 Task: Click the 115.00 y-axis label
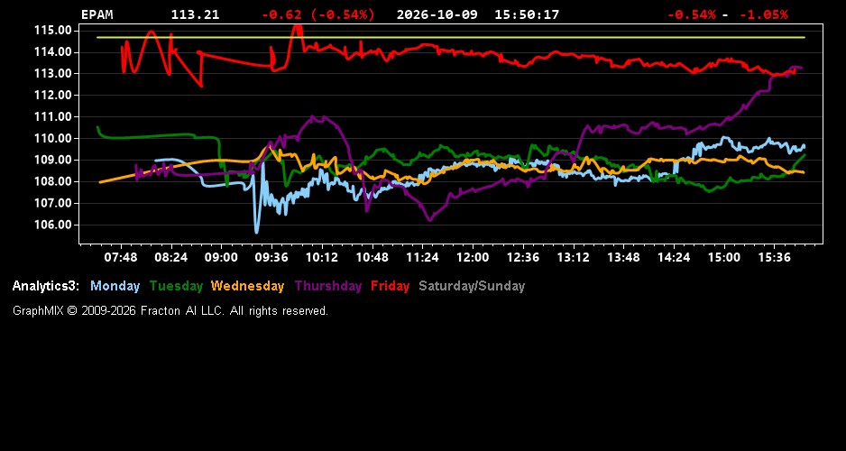(x=53, y=30)
